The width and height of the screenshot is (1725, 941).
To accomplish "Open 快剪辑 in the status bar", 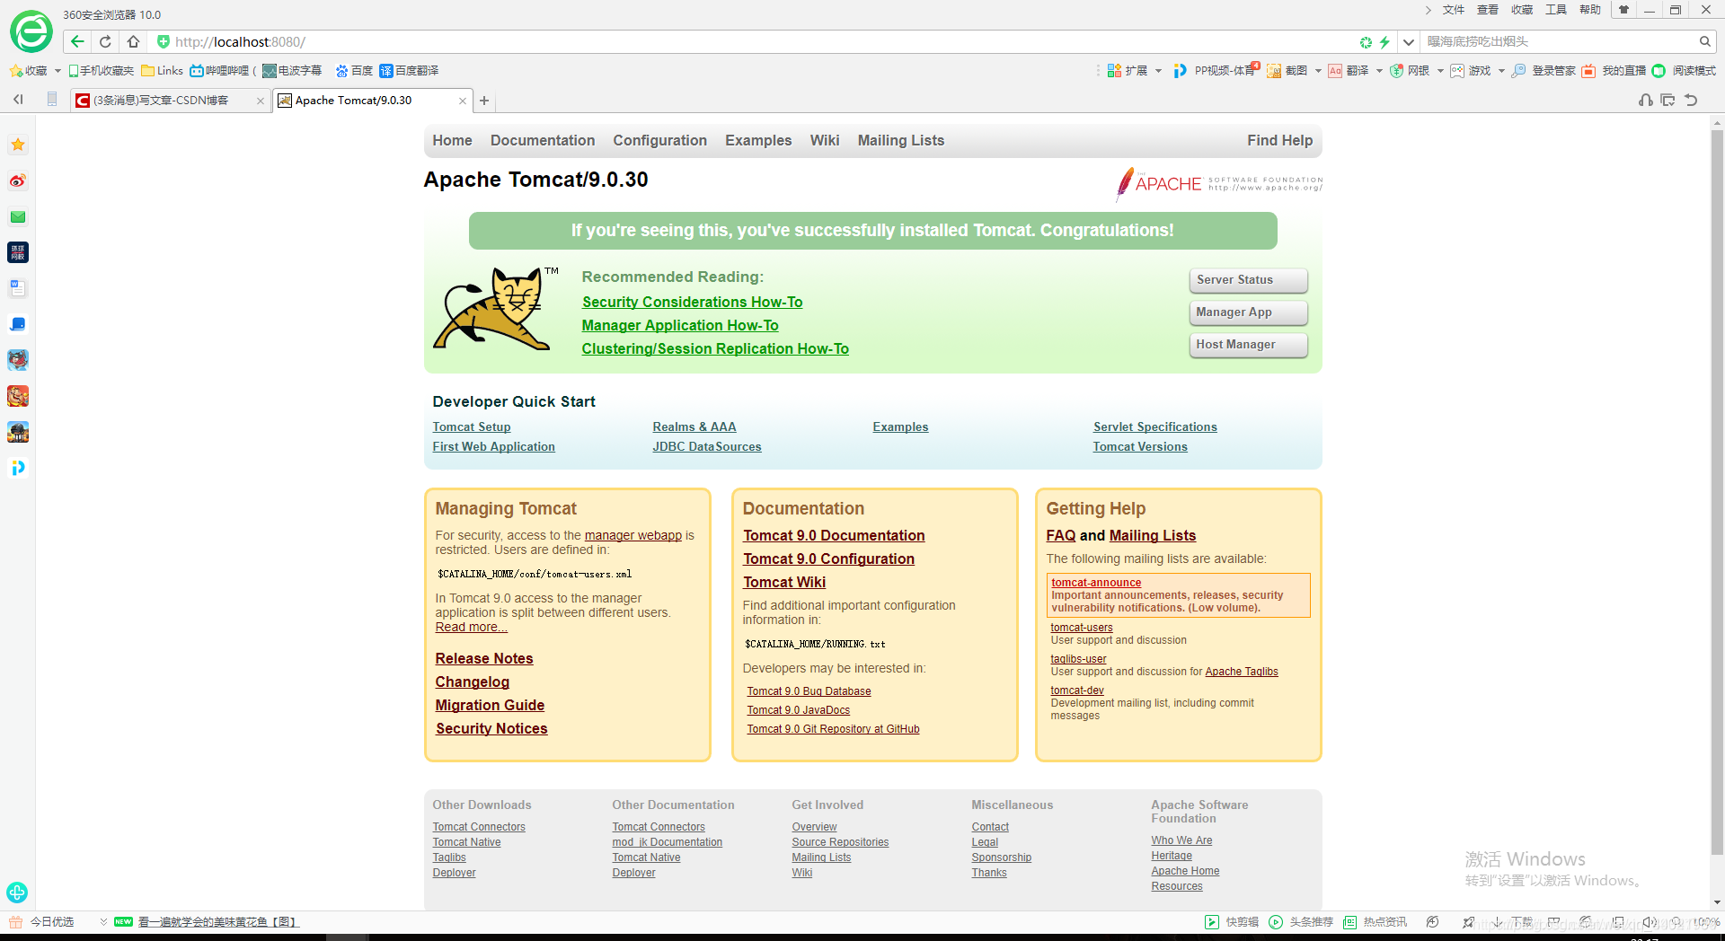I will (x=1232, y=922).
